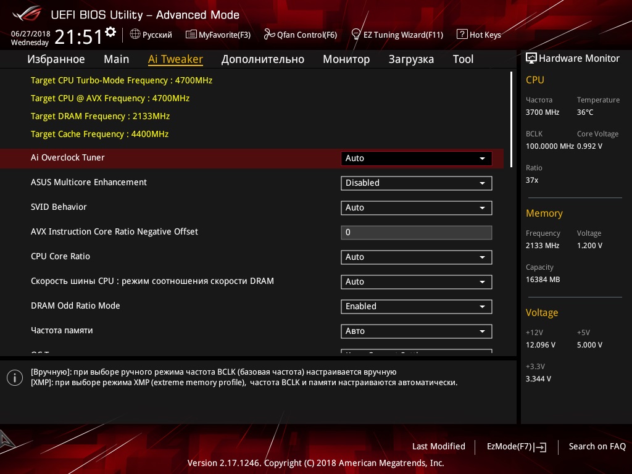Click the +3.3V value 3.344 V

(x=538, y=378)
